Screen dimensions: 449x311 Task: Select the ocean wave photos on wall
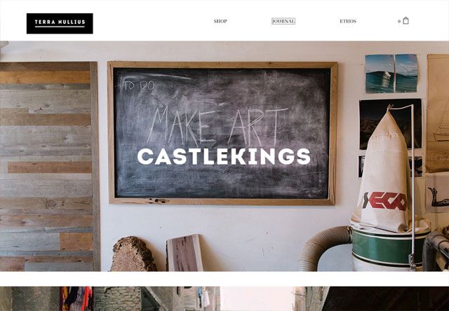click(391, 74)
